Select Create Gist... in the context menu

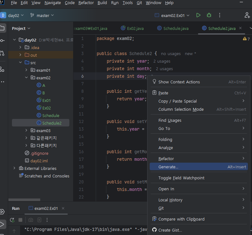point(199,230)
